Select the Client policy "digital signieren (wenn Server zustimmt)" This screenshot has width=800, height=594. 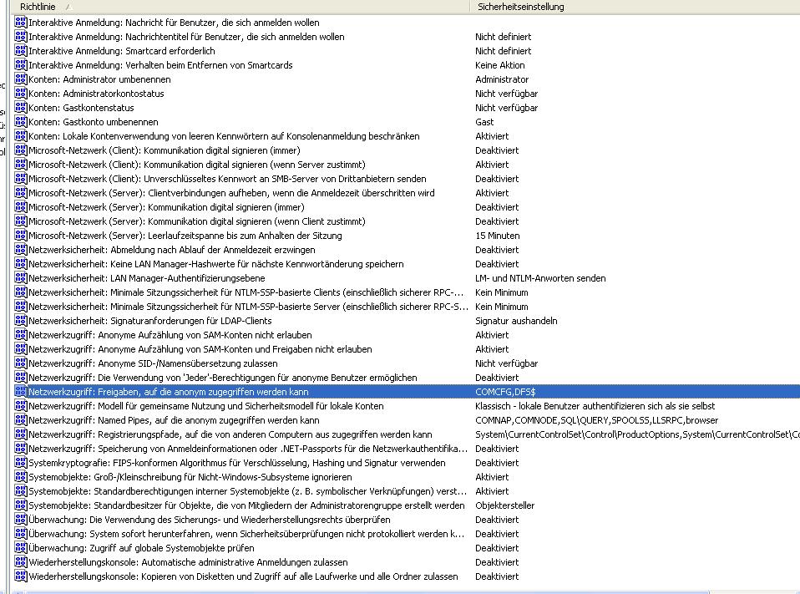point(197,165)
